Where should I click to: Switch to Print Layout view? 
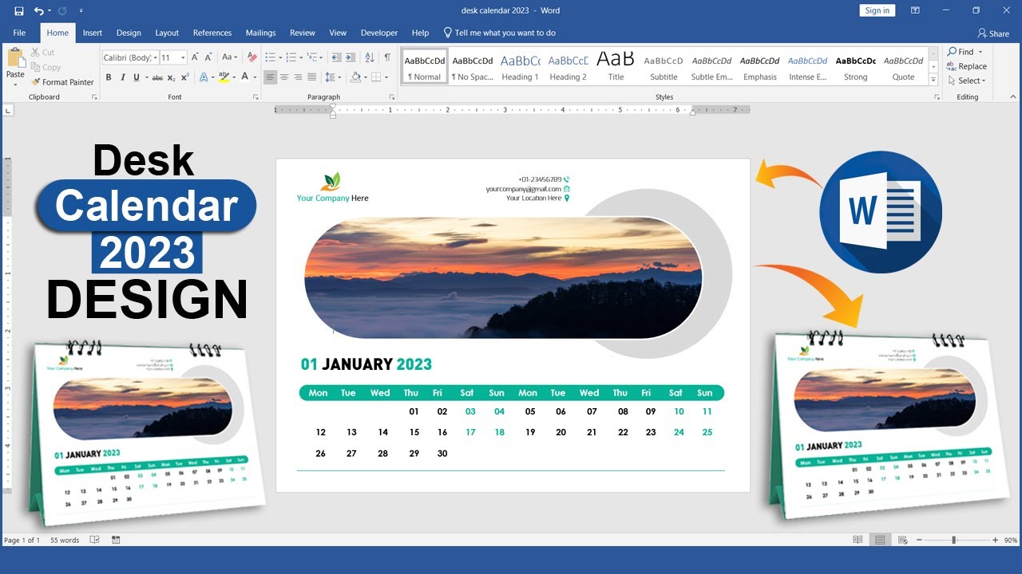pos(880,540)
